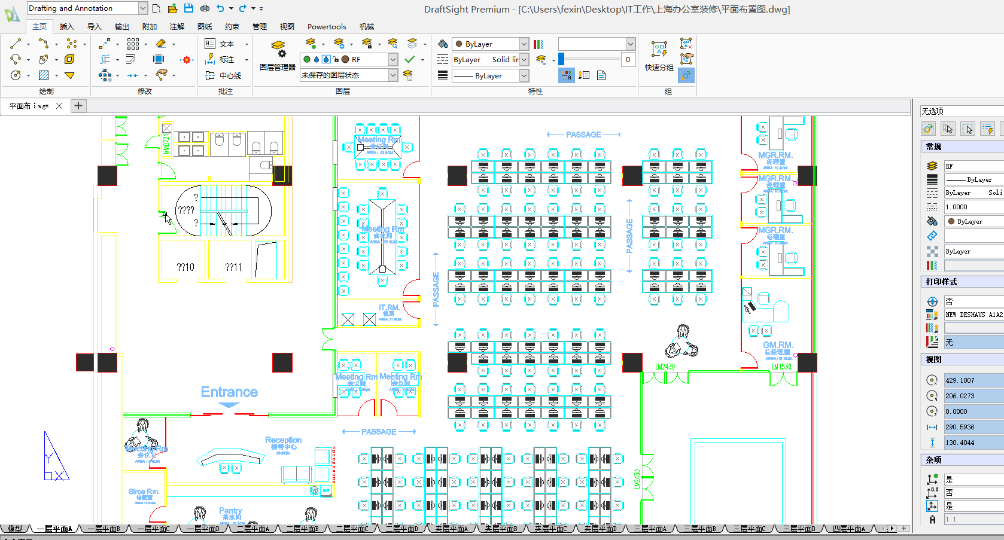Click the paint bucket line color icon
The width and height of the screenshot is (1004, 540).
pyautogui.click(x=443, y=44)
